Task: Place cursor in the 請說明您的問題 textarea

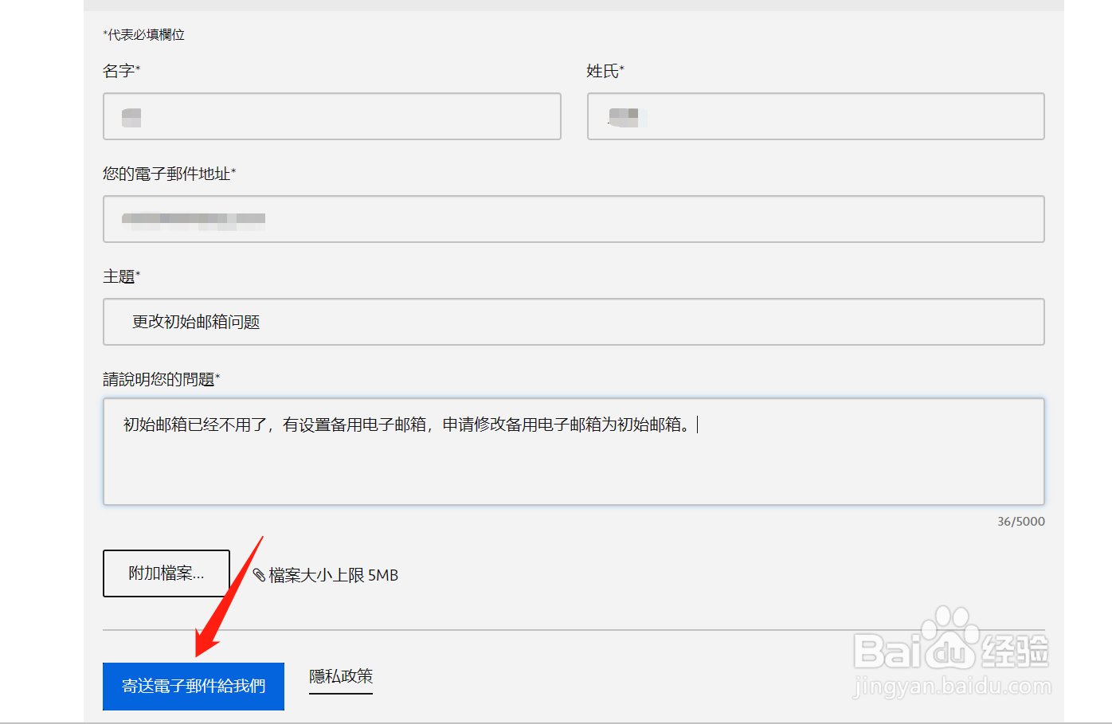Action: [x=574, y=450]
